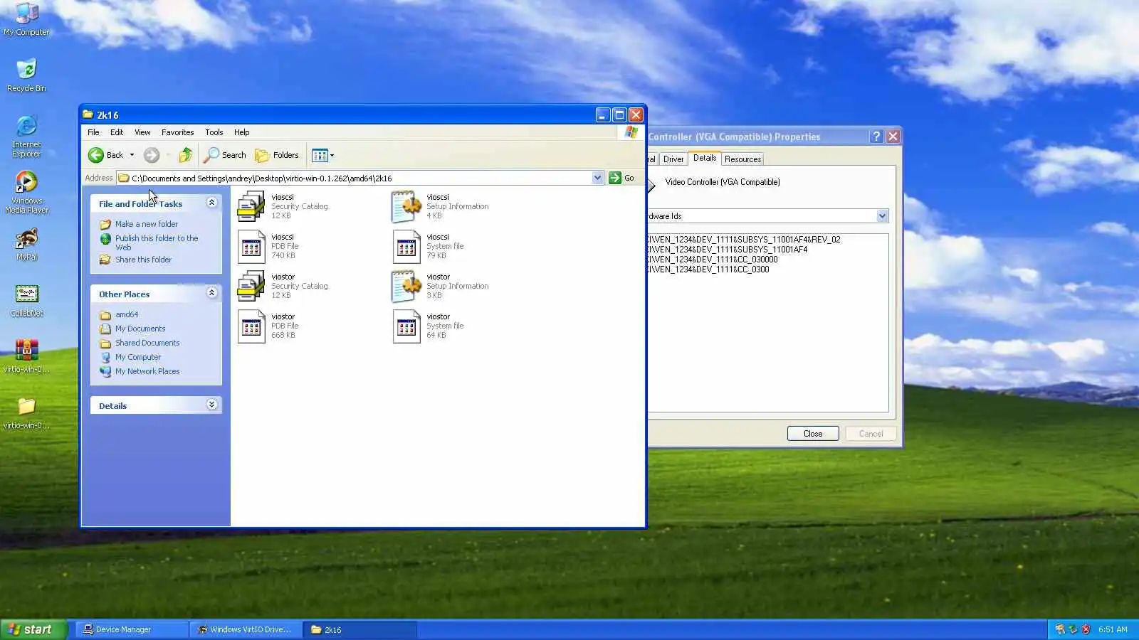Click the red shield tray icon
The height and width of the screenshot is (640, 1139).
point(1086,629)
